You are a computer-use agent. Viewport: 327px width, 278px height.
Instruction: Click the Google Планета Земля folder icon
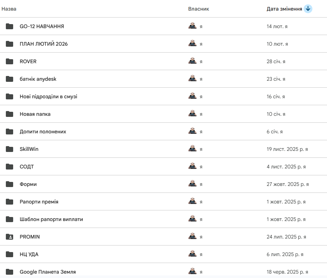click(9, 272)
